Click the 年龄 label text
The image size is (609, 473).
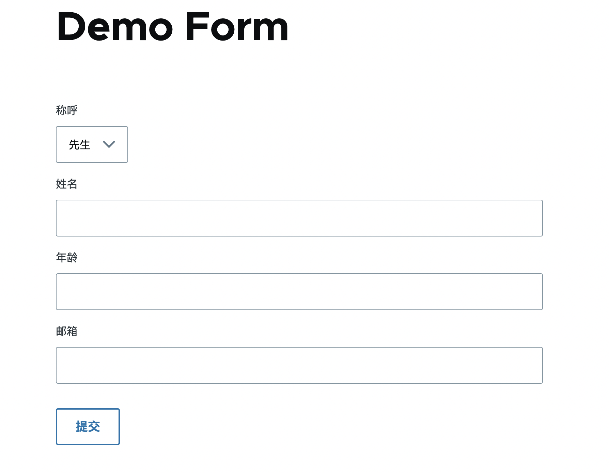[x=67, y=258]
